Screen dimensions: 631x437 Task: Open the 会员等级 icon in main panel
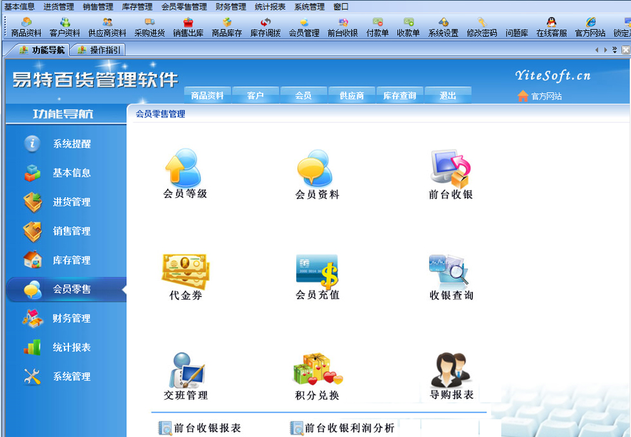coord(185,170)
